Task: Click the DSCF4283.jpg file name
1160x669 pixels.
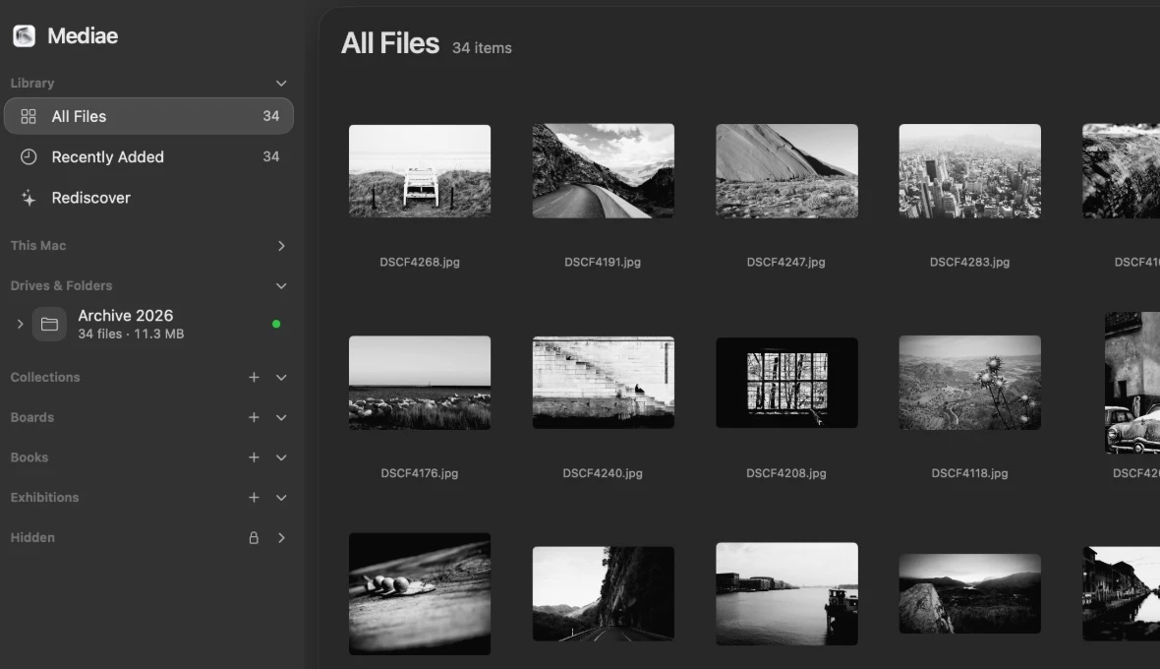Action: pyautogui.click(x=970, y=262)
